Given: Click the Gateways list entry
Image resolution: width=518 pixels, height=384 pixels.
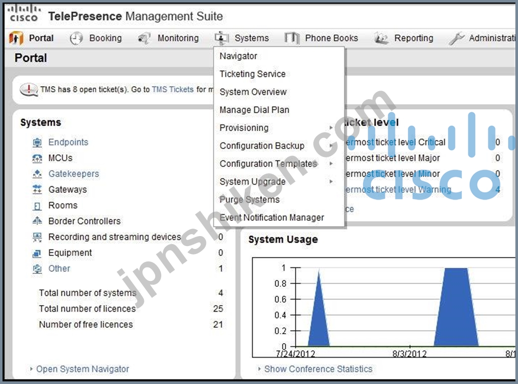Looking at the screenshot, I should [68, 190].
